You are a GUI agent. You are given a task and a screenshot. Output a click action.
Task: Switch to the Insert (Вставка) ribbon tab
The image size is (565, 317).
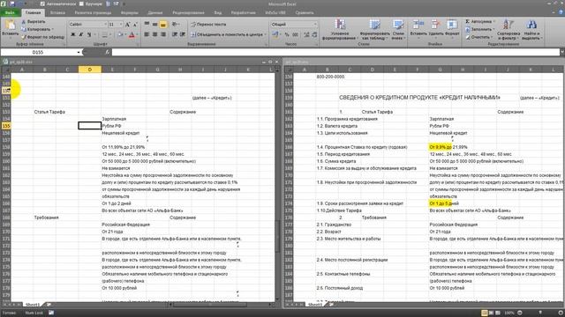[x=57, y=12]
